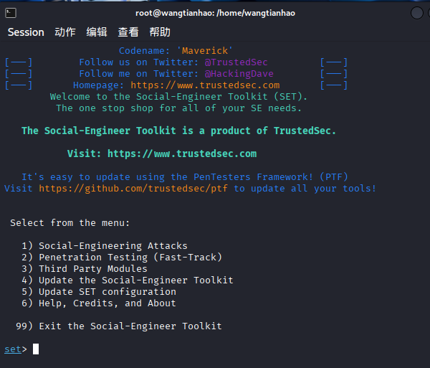Viewport: 430px width, 368px height.
Task: Open the 查看 menu
Action: tap(128, 32)
